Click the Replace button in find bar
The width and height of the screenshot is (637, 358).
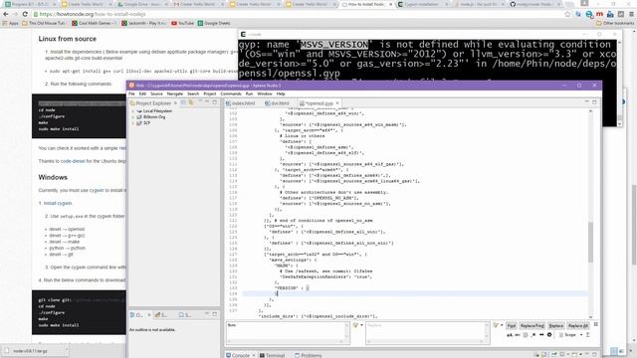tap(555, 326)
